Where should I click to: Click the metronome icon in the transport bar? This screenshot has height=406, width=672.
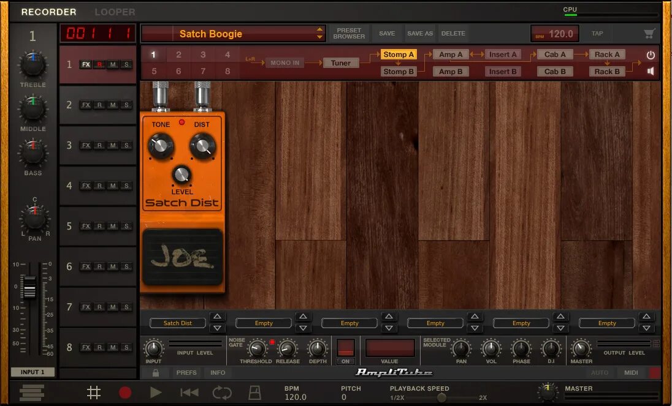254,392
